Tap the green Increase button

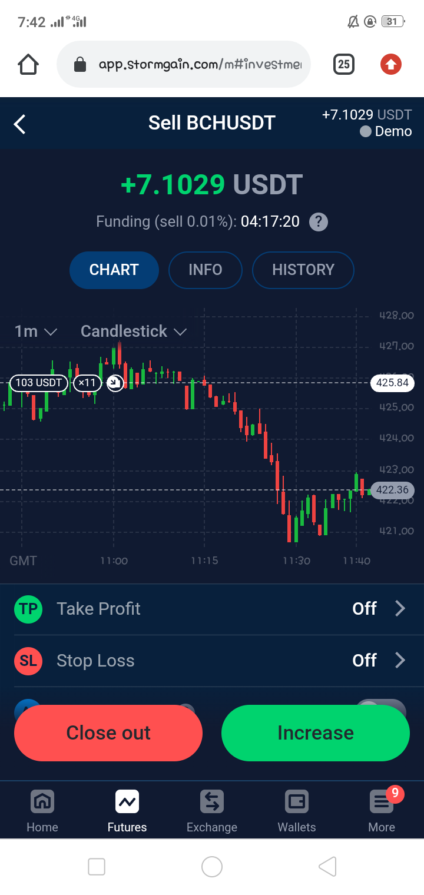pos(316,733)
